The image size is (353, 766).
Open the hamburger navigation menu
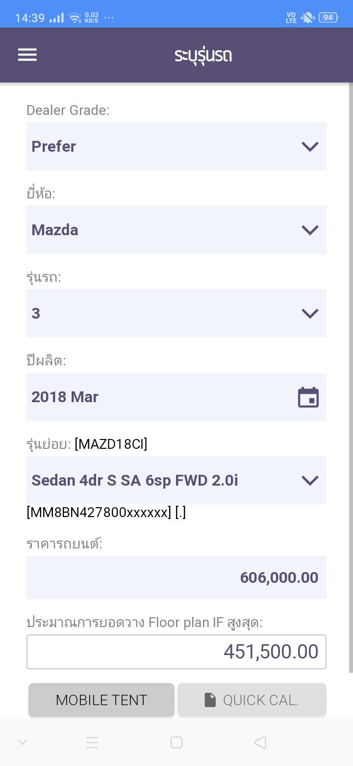pos(27,55)
